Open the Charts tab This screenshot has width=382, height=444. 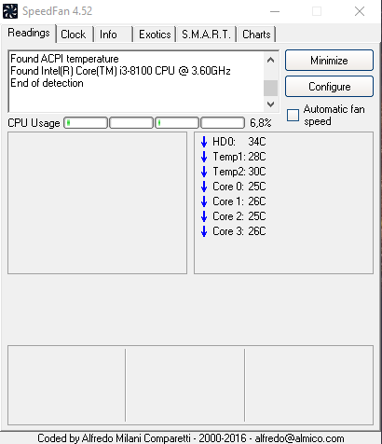pos(256,35)
